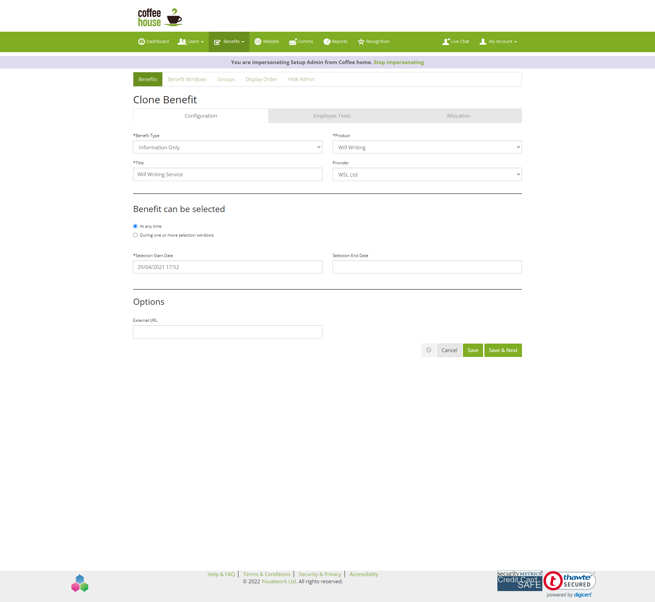Click the hexagon logo in footer
655x602 pixels.
coord(80,583)
